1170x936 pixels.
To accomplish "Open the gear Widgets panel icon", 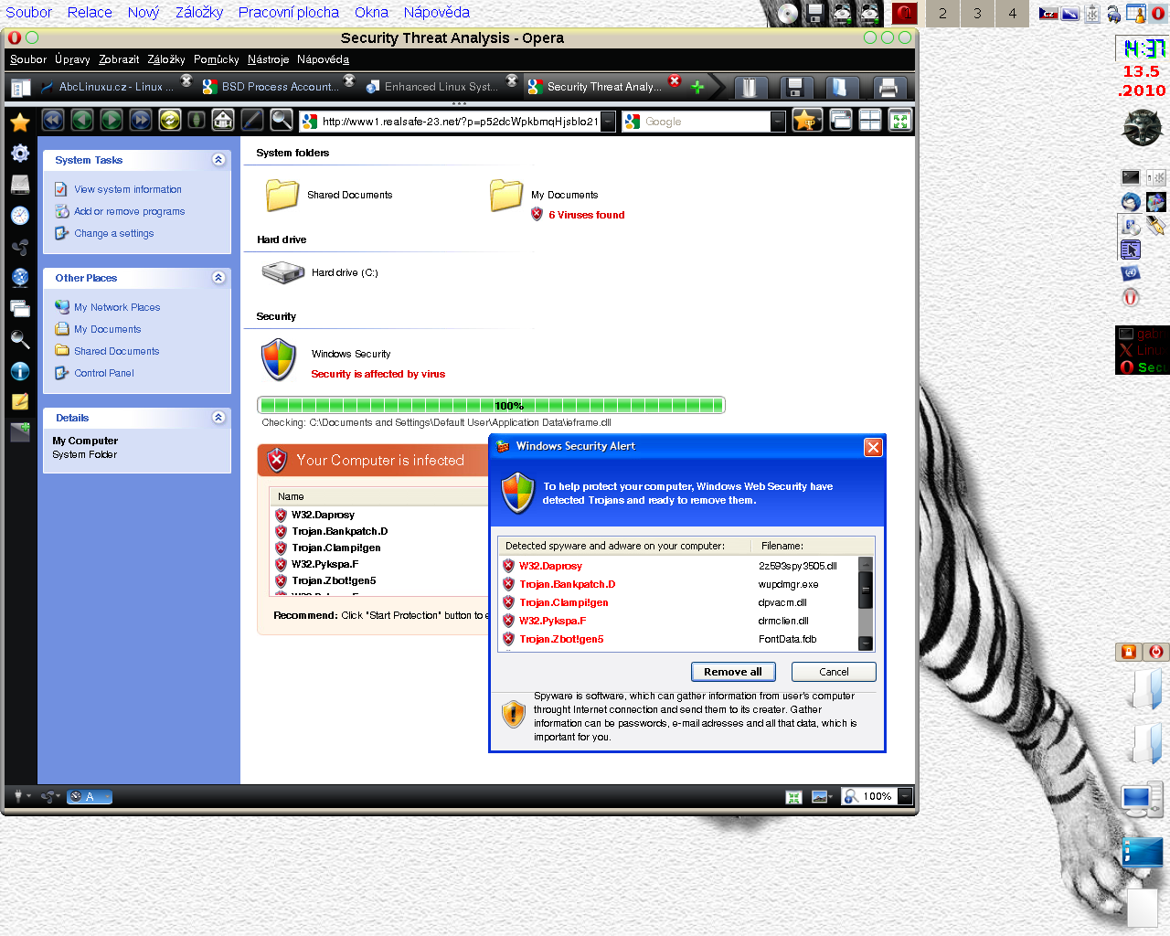I will [x=20, y=153].
